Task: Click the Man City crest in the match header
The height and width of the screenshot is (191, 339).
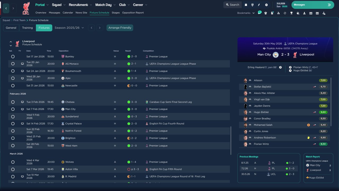Action: tap(276, 55)
